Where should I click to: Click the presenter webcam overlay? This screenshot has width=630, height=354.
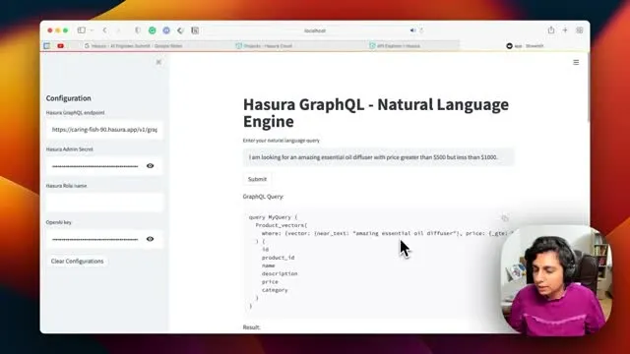[x=556, y=280]
